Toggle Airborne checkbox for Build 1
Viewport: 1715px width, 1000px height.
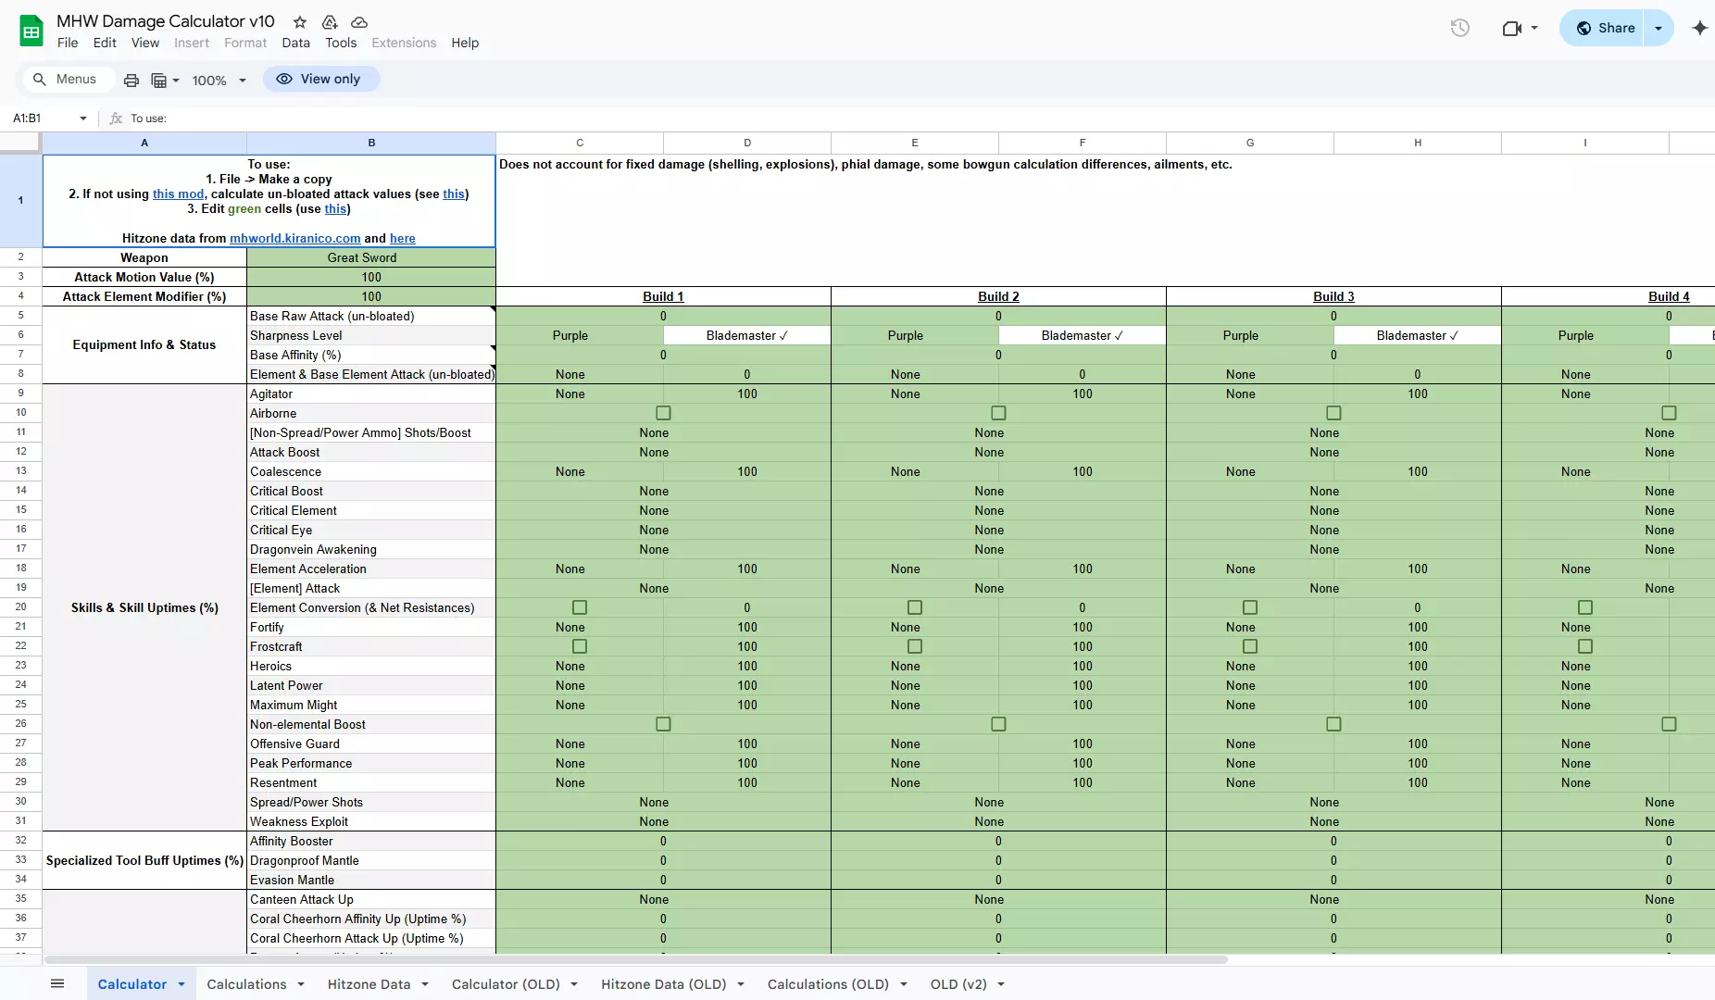[x=663, y=413]
